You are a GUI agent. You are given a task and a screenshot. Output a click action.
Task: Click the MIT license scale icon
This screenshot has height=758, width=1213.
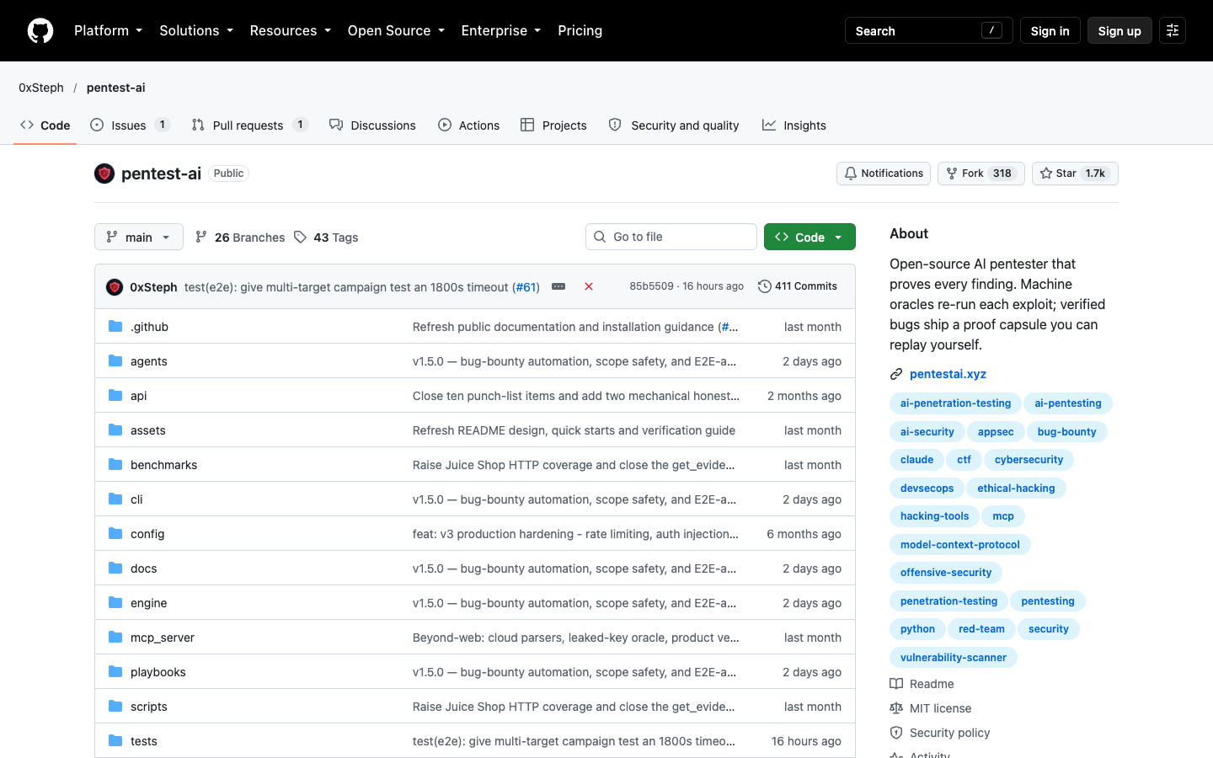click(896, 708)
